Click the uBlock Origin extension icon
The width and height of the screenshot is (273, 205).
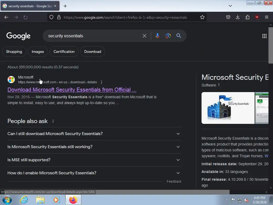click(257, 17)
